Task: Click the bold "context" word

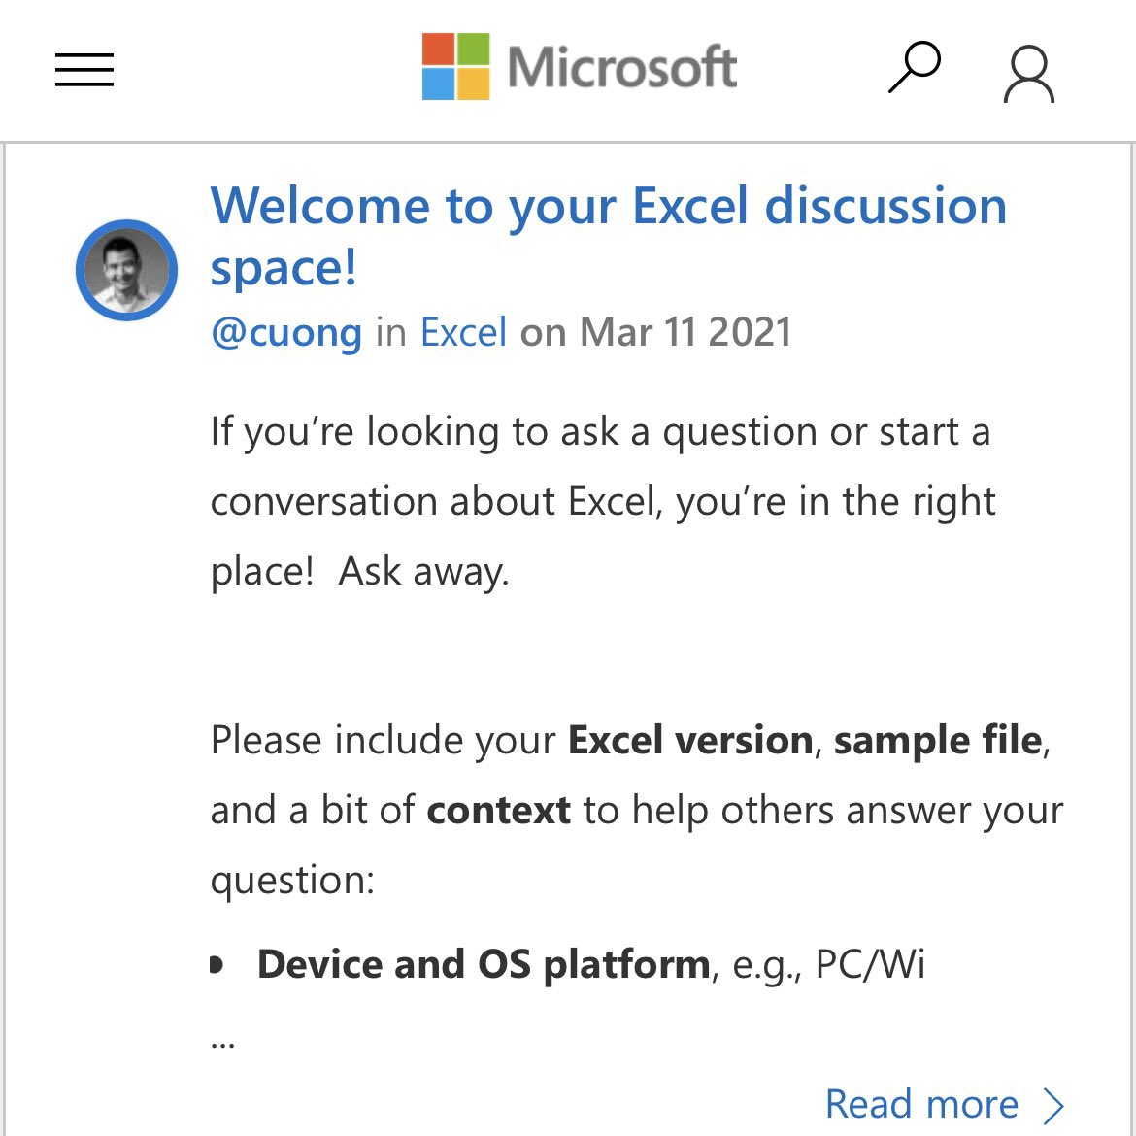Action: [x=498, y=810]
